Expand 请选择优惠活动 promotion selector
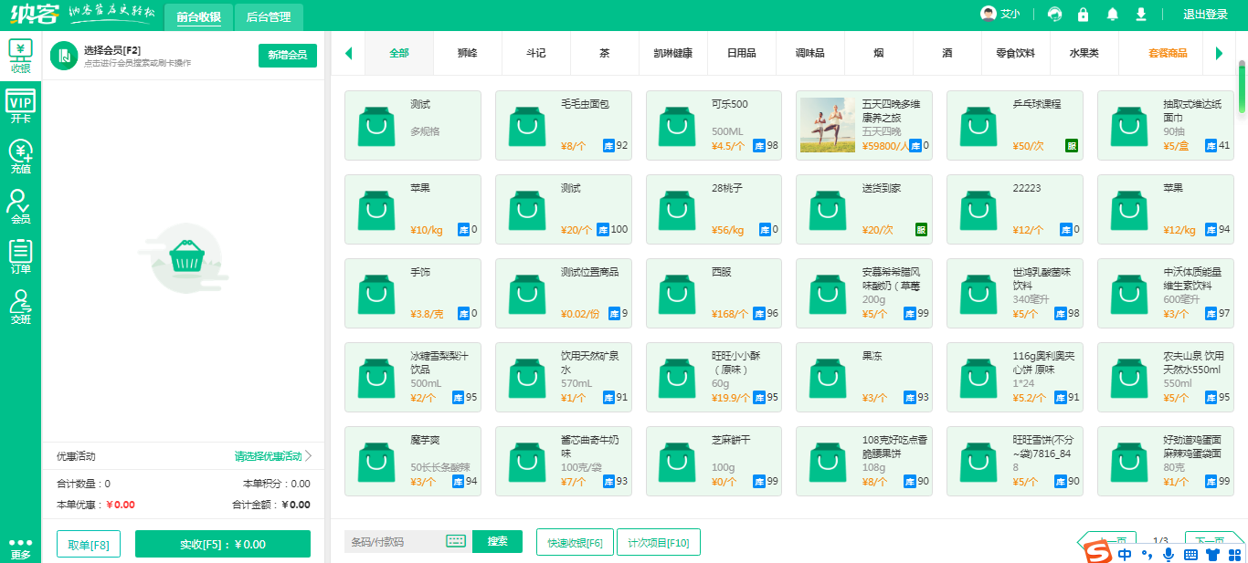1248x563 pixels. (x=273, y=456)
